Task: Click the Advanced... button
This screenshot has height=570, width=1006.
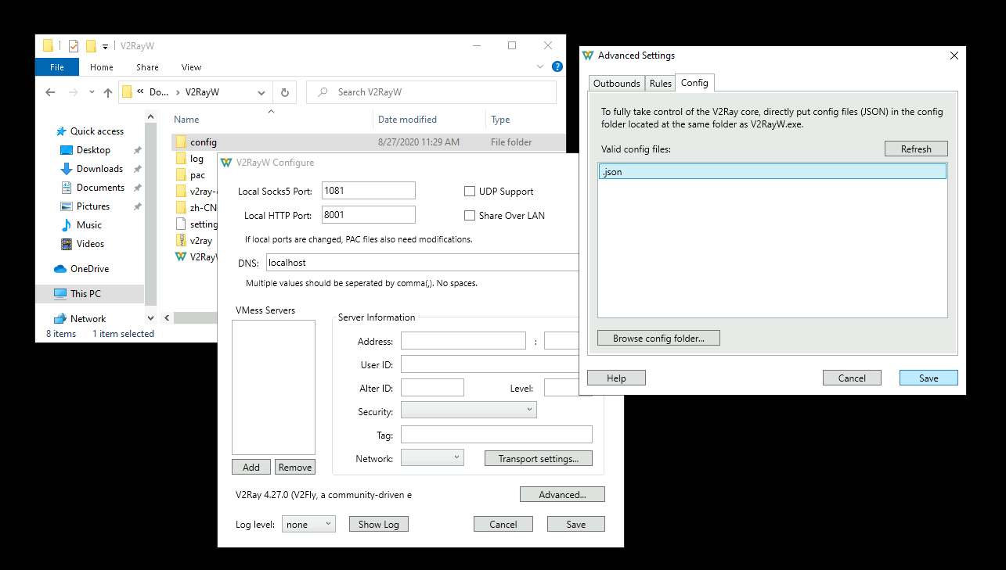Action: pyautogui.click(x=562, y=494)
